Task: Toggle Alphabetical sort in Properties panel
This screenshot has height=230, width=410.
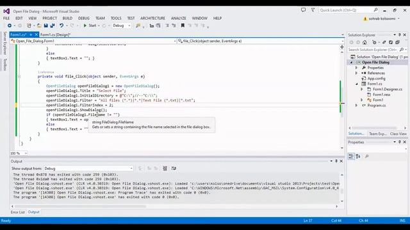Action: [x=358, y=156]
